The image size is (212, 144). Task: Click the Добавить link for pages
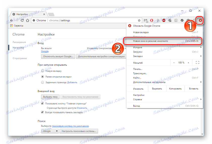(72, 82)
